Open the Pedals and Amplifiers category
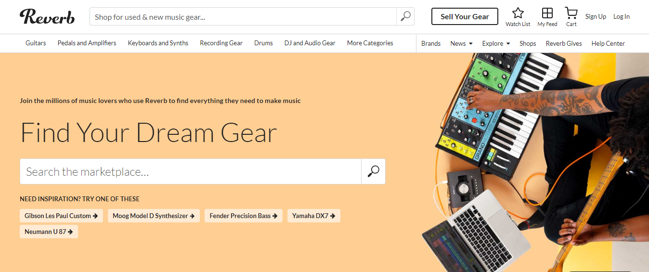 [x=87, y=43]
